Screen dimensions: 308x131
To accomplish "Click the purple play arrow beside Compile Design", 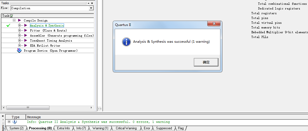I will pos(20,20).
